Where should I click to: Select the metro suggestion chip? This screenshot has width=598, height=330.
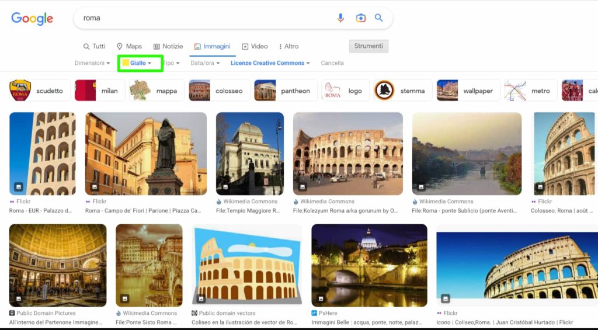(x=530, y=91)
